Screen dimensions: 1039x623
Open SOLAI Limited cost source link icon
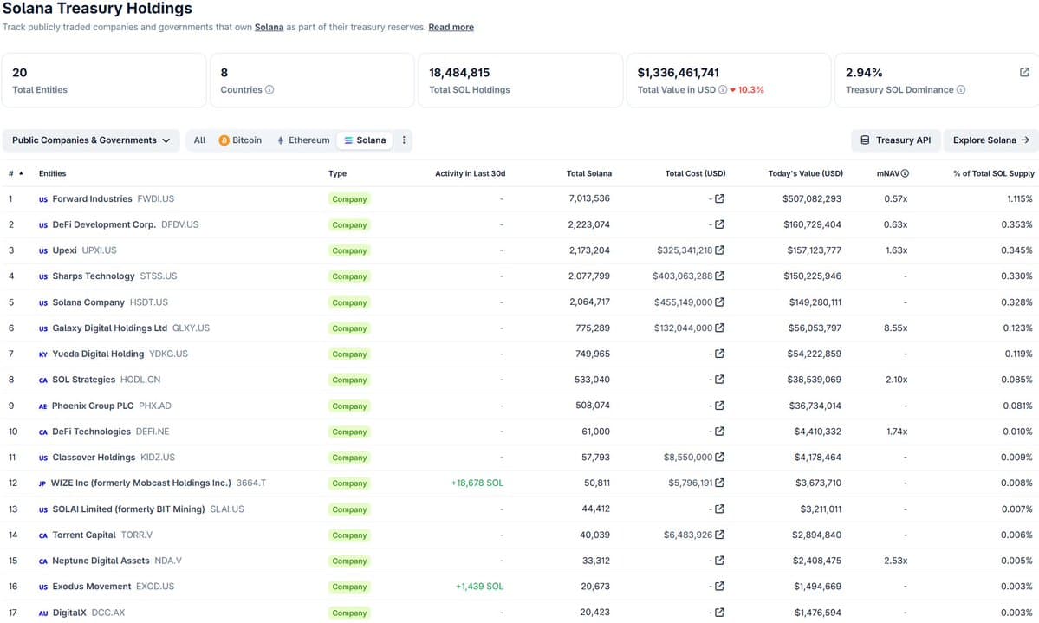coord(719,509)
